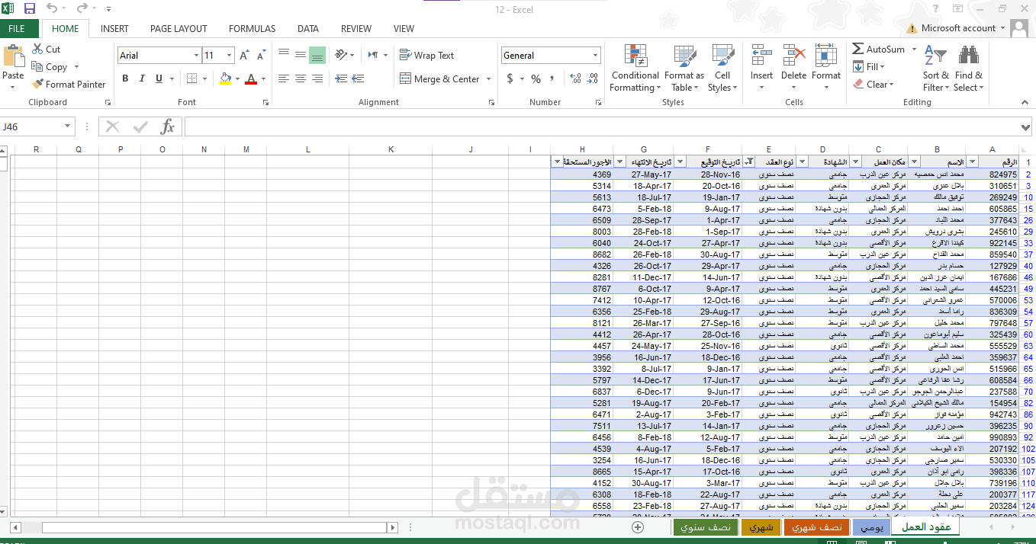Open filter dropdown for تاريخ الانتهاء column
Image resolution: width=1036 pixels, height=544 pixels.
pyautogui.click(x=619, y=162)
